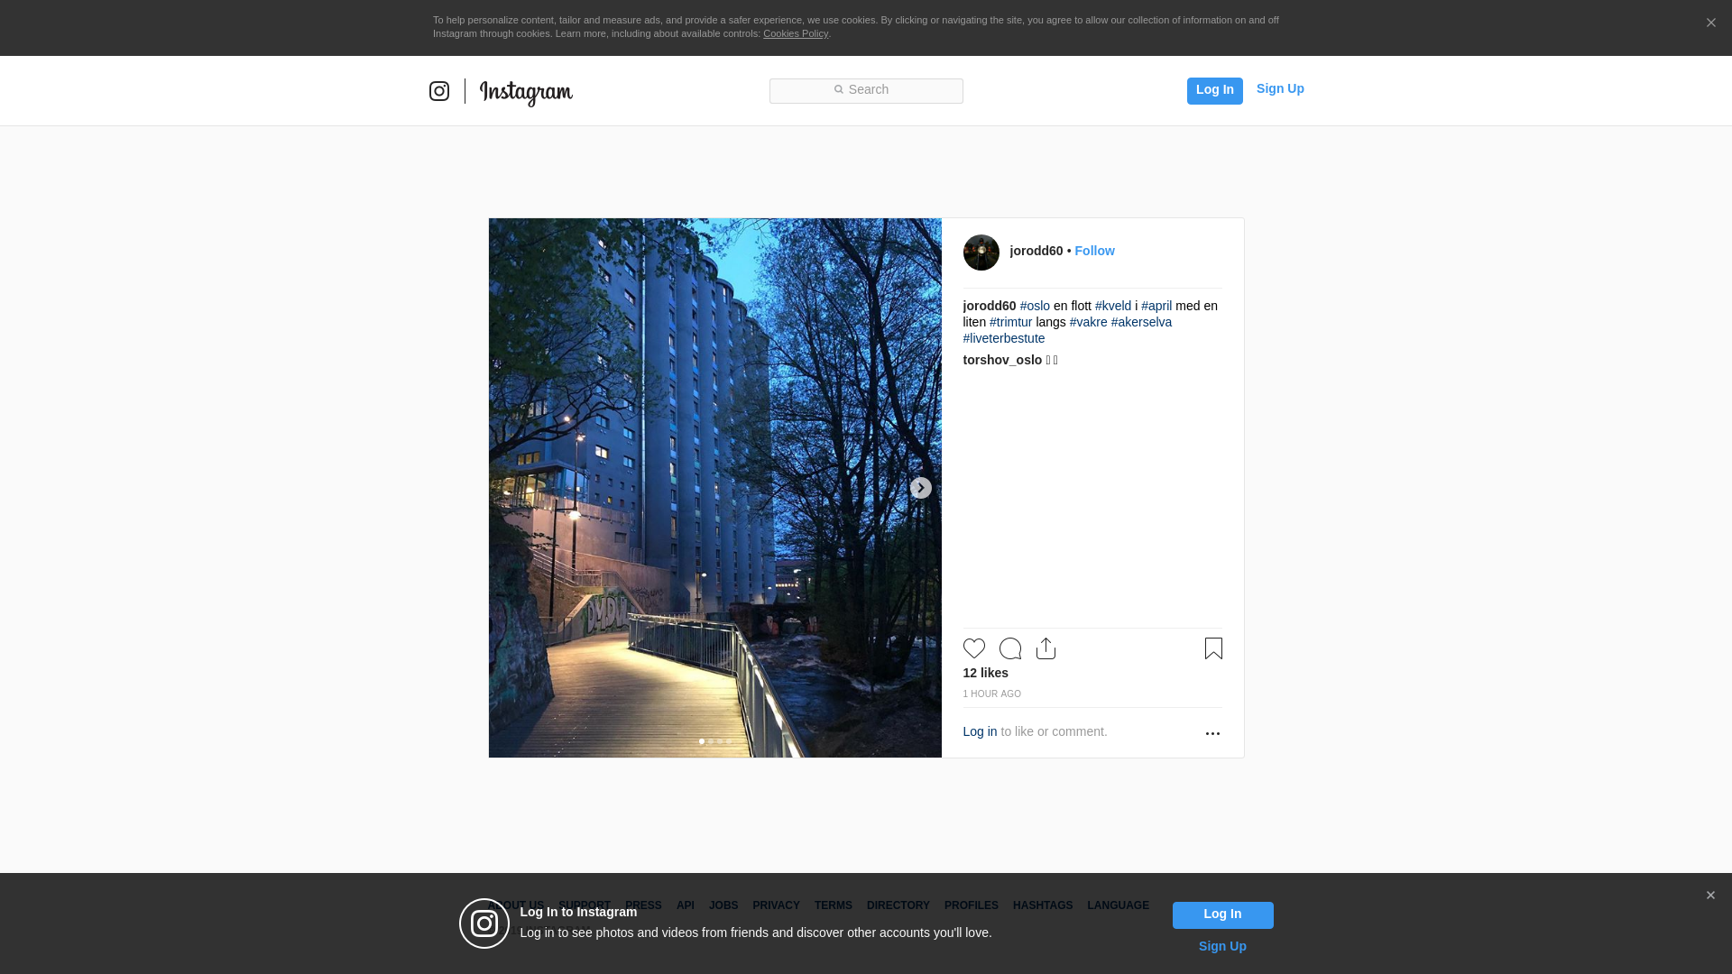
Task: Like the post with heart icon
Action: (973, 648)
